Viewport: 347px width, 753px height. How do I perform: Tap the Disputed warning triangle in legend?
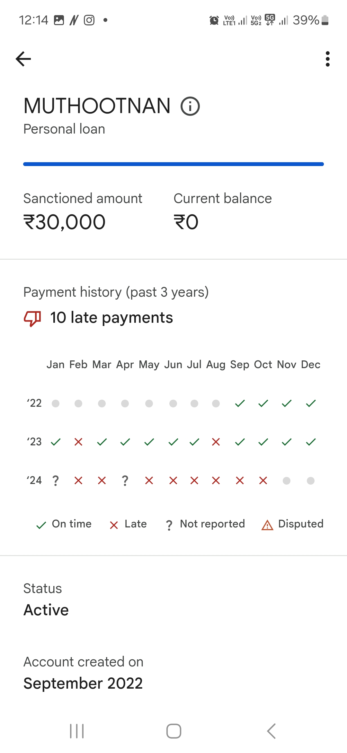pyautogui.click(x=267, y=525)
